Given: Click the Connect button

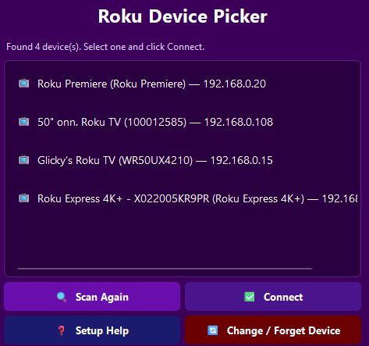Looking at the screenshot, I should (x=273, y=297).
